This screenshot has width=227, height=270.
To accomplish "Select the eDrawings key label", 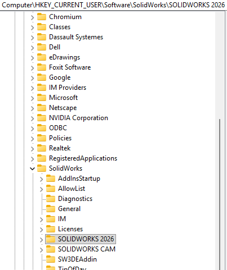I will pyautogui.click(x=64, y=57).
